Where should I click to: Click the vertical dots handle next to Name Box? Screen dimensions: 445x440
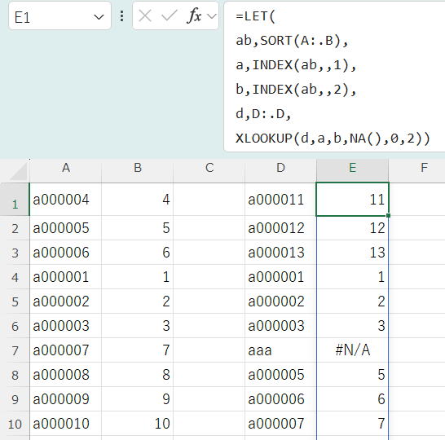(121, 15)
